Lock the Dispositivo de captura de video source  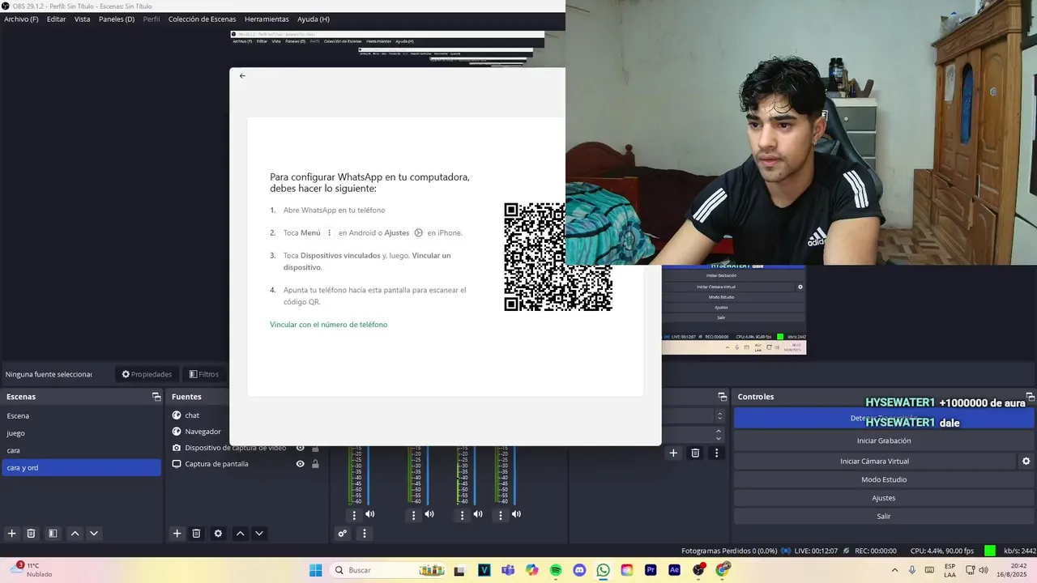pyautogui.click(x=315, y=448)
